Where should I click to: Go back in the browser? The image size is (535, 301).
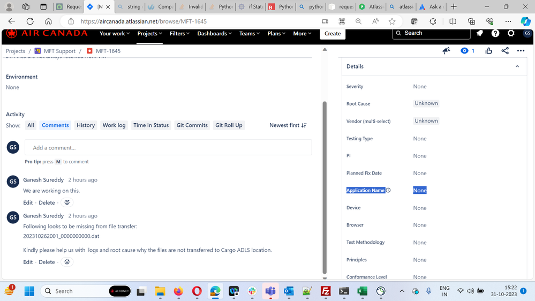[12, 21]
